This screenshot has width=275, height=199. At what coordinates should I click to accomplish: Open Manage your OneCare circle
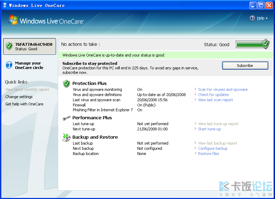point(29,65)
